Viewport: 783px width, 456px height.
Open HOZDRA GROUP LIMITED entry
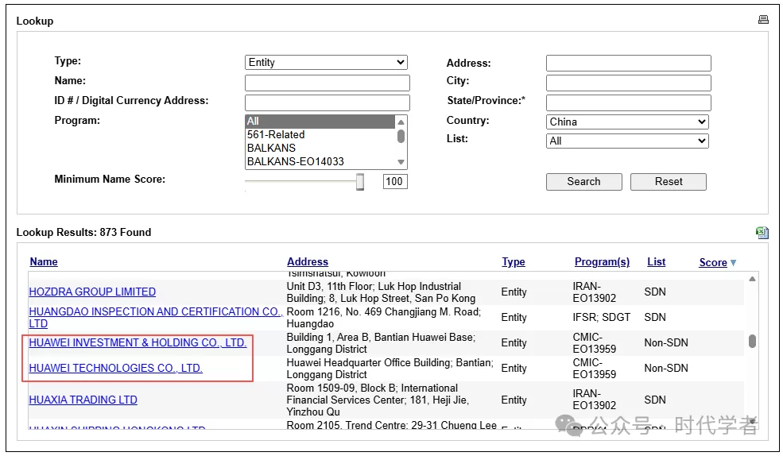click(x=92, y=292)
